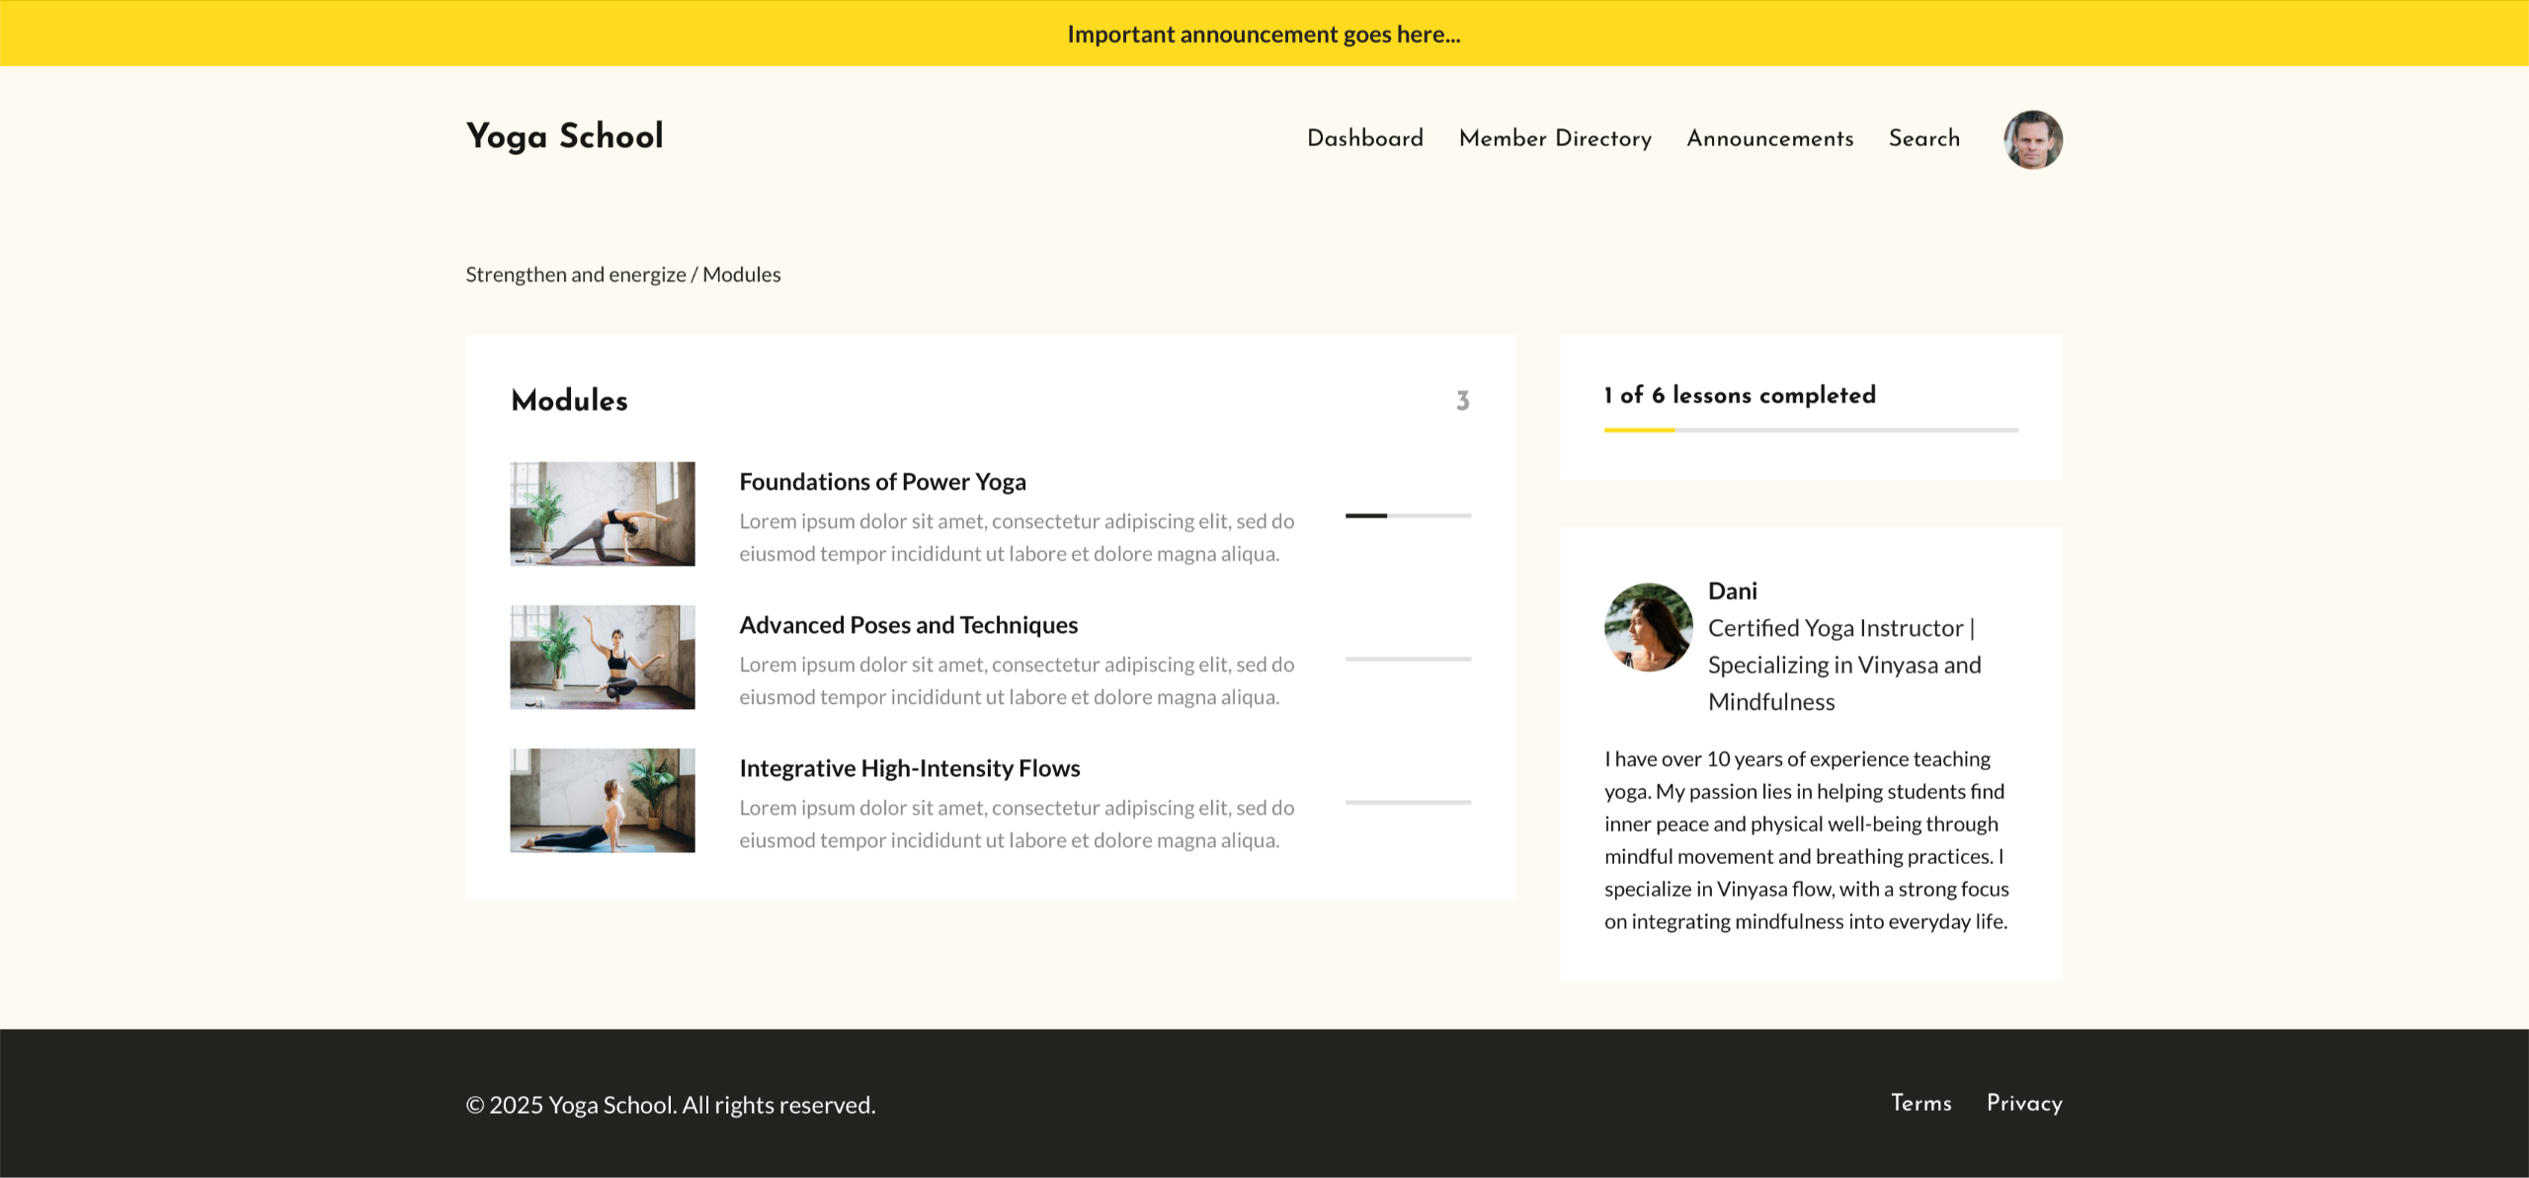Open Foundations of Power Yoga thumbnail

click(x=602, y=513)
